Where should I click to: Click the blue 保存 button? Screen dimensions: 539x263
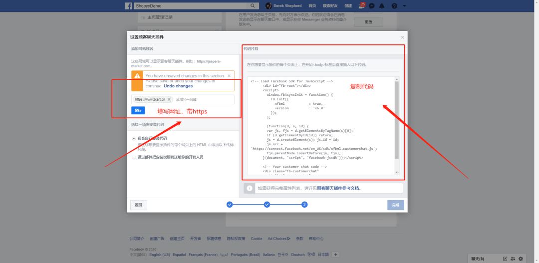[x=138, y=110]
